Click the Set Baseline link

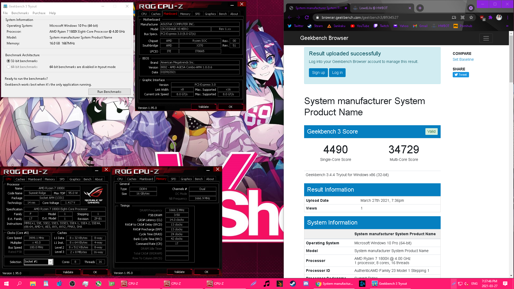[x=463, y=59]
